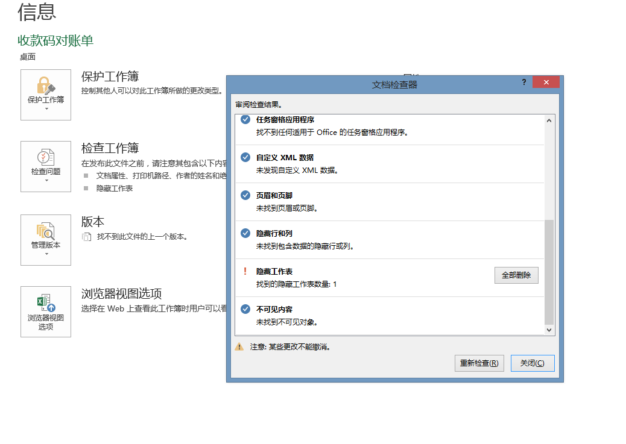The image size is (626, 444).
Task: Close the 文档检查器 dialog with red X
Action: pyautogui.click(x=546, y=83)
